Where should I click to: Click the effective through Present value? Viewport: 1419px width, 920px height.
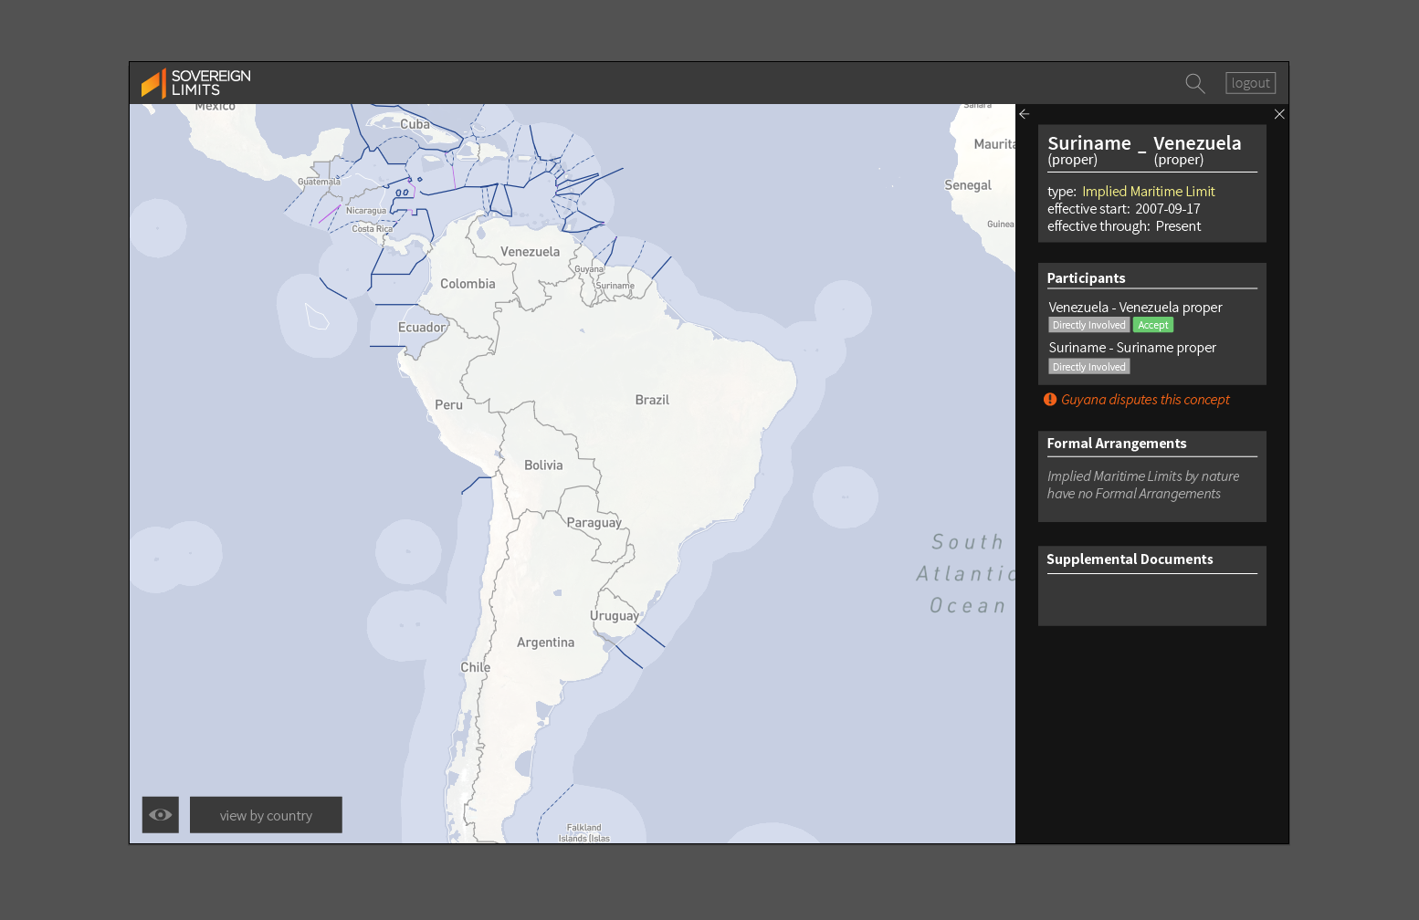(x=1178, y=226)
